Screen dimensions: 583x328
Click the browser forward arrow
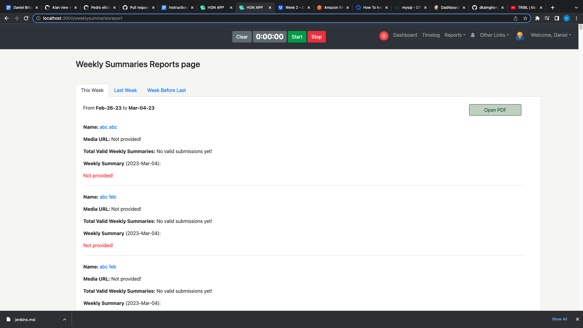(16, 18)
